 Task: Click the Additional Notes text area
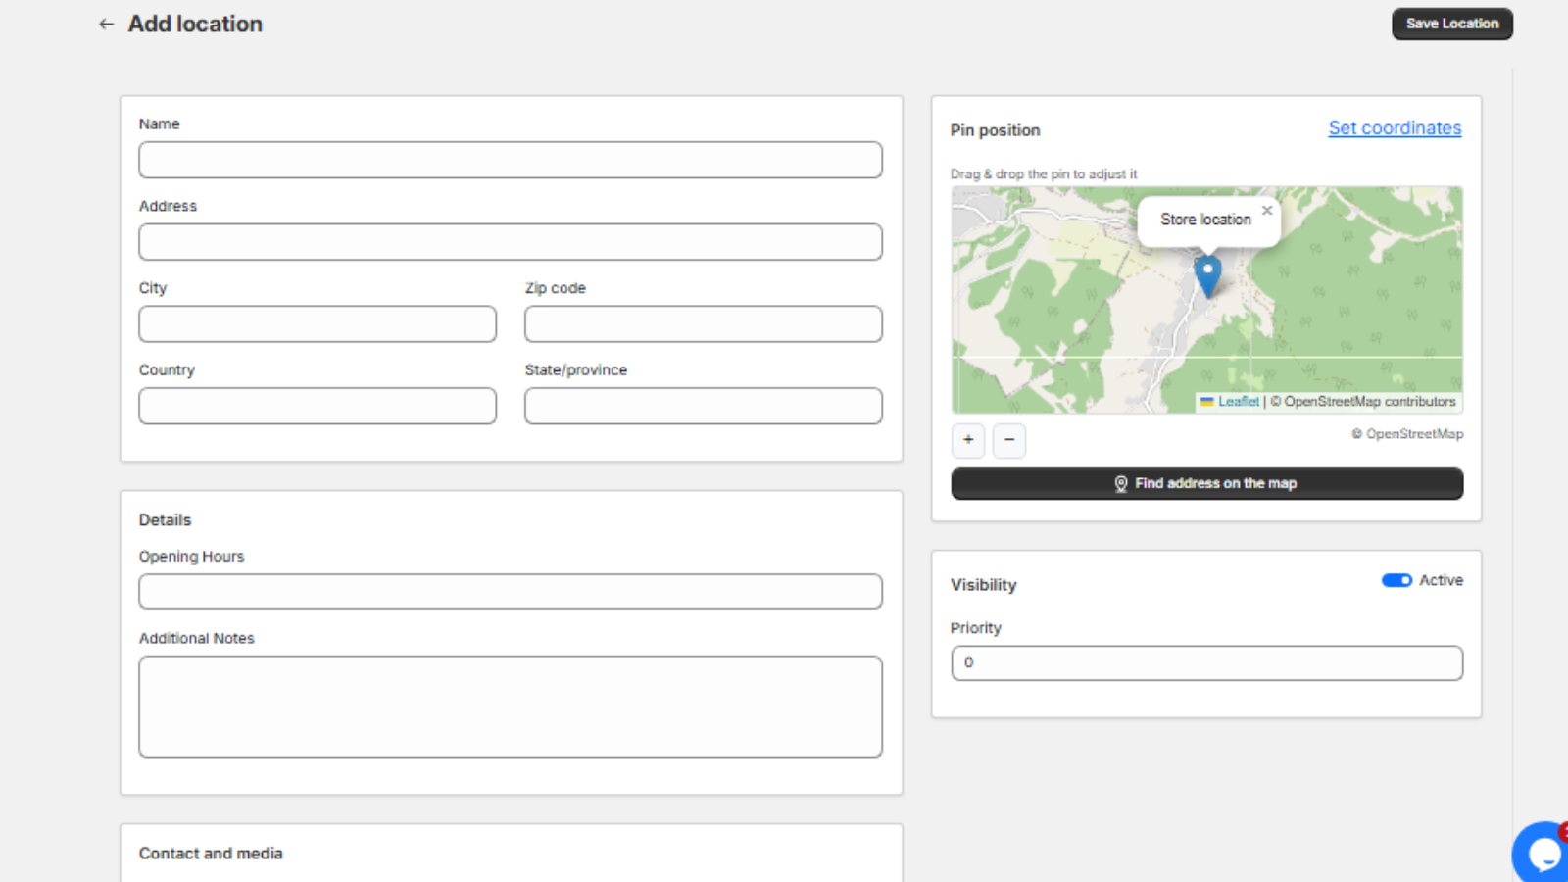[510, 707]
